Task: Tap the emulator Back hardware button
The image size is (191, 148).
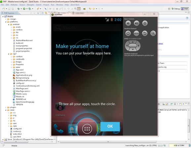Action: 145,33
